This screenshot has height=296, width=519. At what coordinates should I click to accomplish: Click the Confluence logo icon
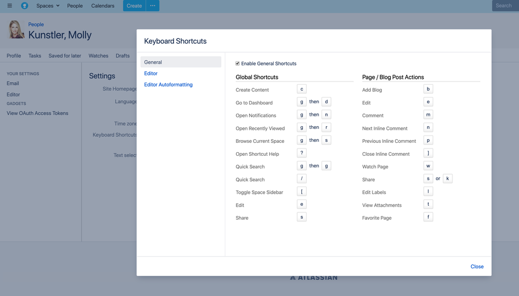coord(24,6)
